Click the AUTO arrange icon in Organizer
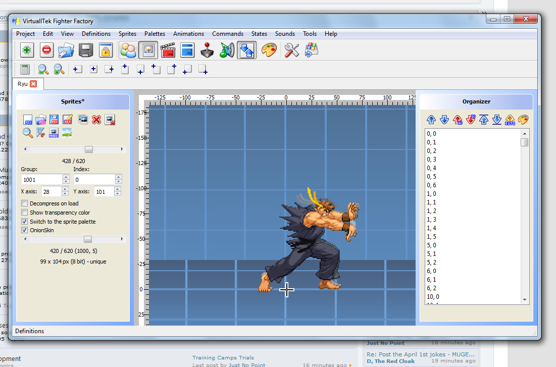The image size is (556, 367). pos(510,120)
